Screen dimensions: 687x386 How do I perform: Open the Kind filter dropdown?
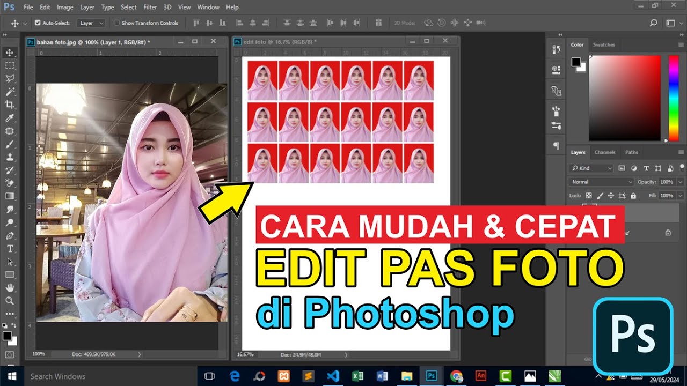591,168
